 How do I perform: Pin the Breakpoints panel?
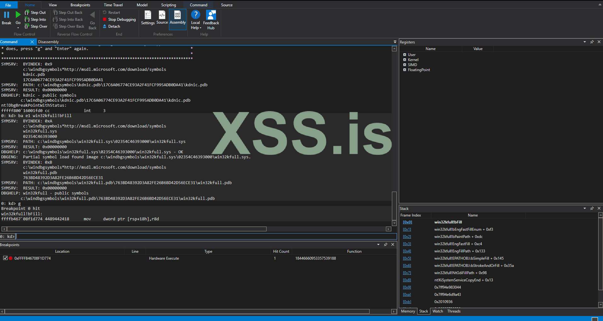click(x=385, y=245)
